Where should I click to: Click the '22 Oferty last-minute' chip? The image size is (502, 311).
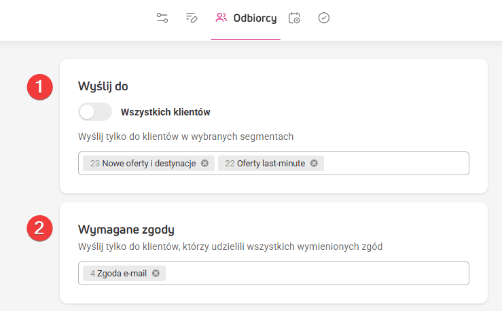271,164
